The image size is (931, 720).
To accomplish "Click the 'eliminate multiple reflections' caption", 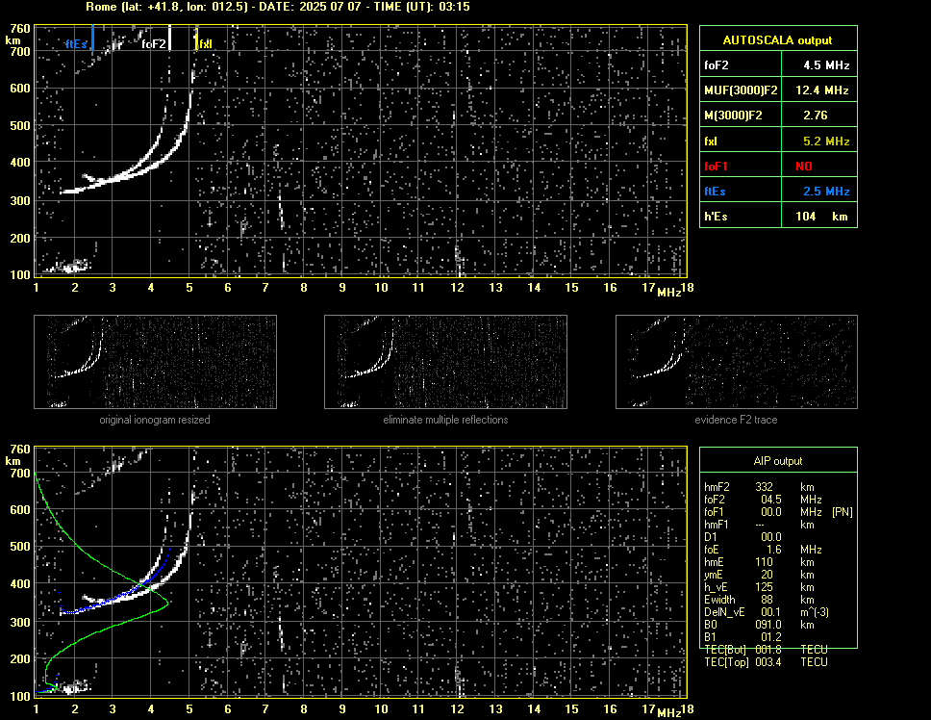I will tap(445, 420).
